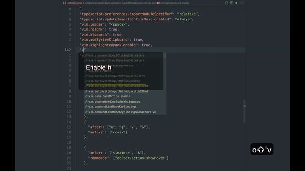Image resolution: width=305 pixels, height=171 pixels.
Task: Click the editor vertical scrollbar thumb
Action: pyautogui.click(x=244, y=111)
